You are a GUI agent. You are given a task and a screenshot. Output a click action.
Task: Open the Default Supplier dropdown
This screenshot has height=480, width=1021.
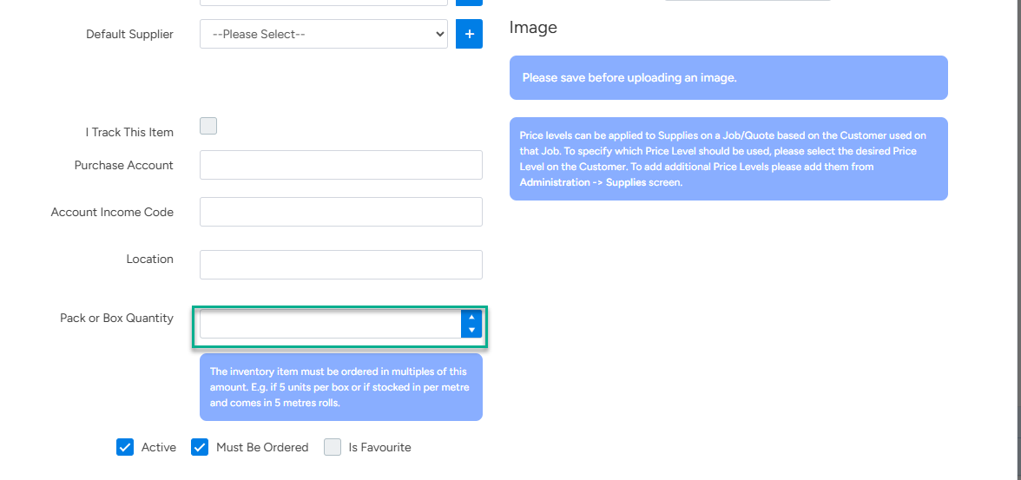tap(323, 34)
